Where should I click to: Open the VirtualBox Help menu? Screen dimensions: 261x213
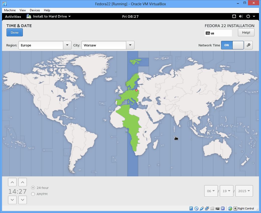(x=47, y=10)
